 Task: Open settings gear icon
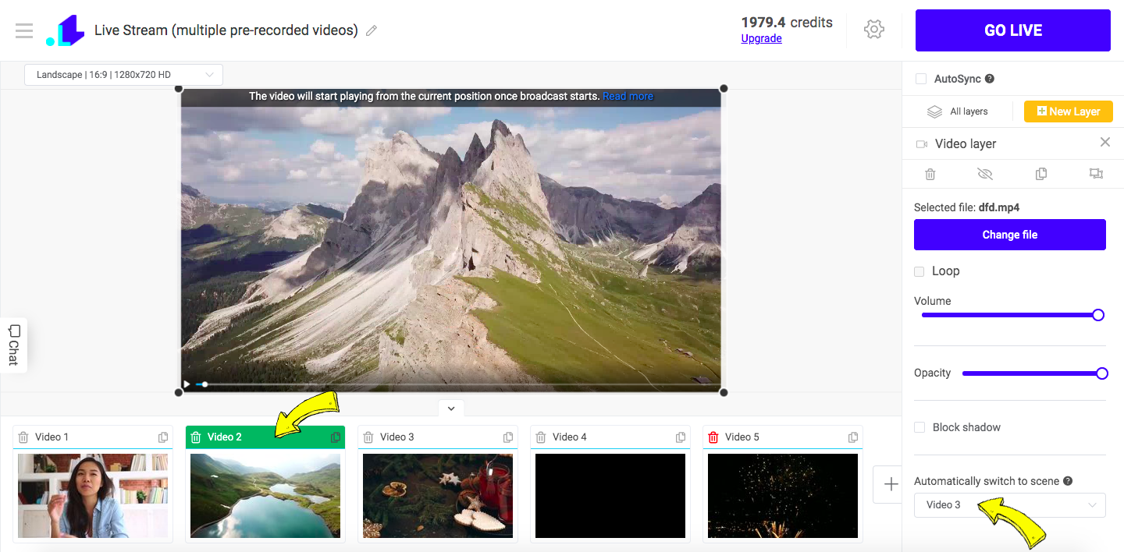874,30
